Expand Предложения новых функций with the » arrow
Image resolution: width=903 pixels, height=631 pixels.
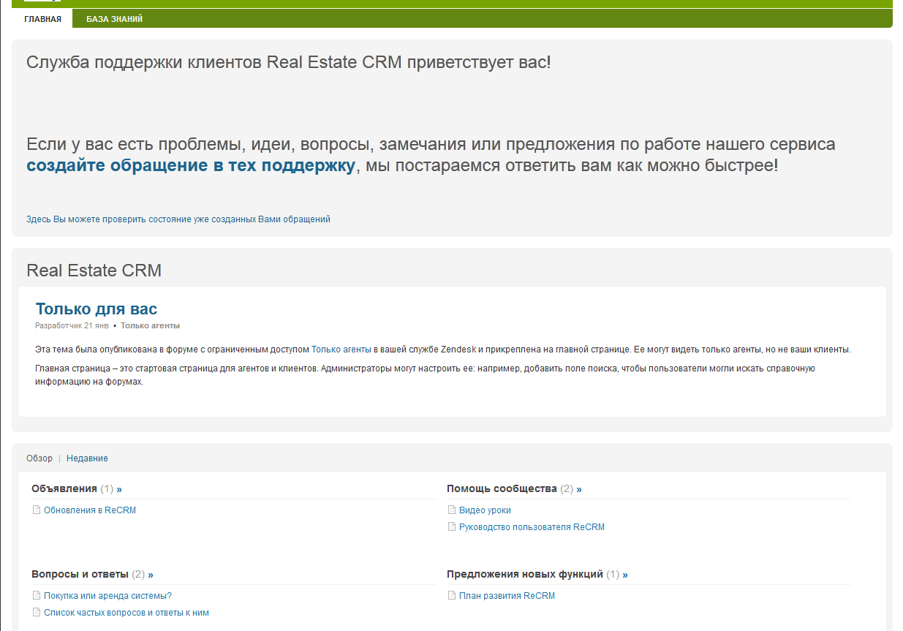[x=625, y=574]
